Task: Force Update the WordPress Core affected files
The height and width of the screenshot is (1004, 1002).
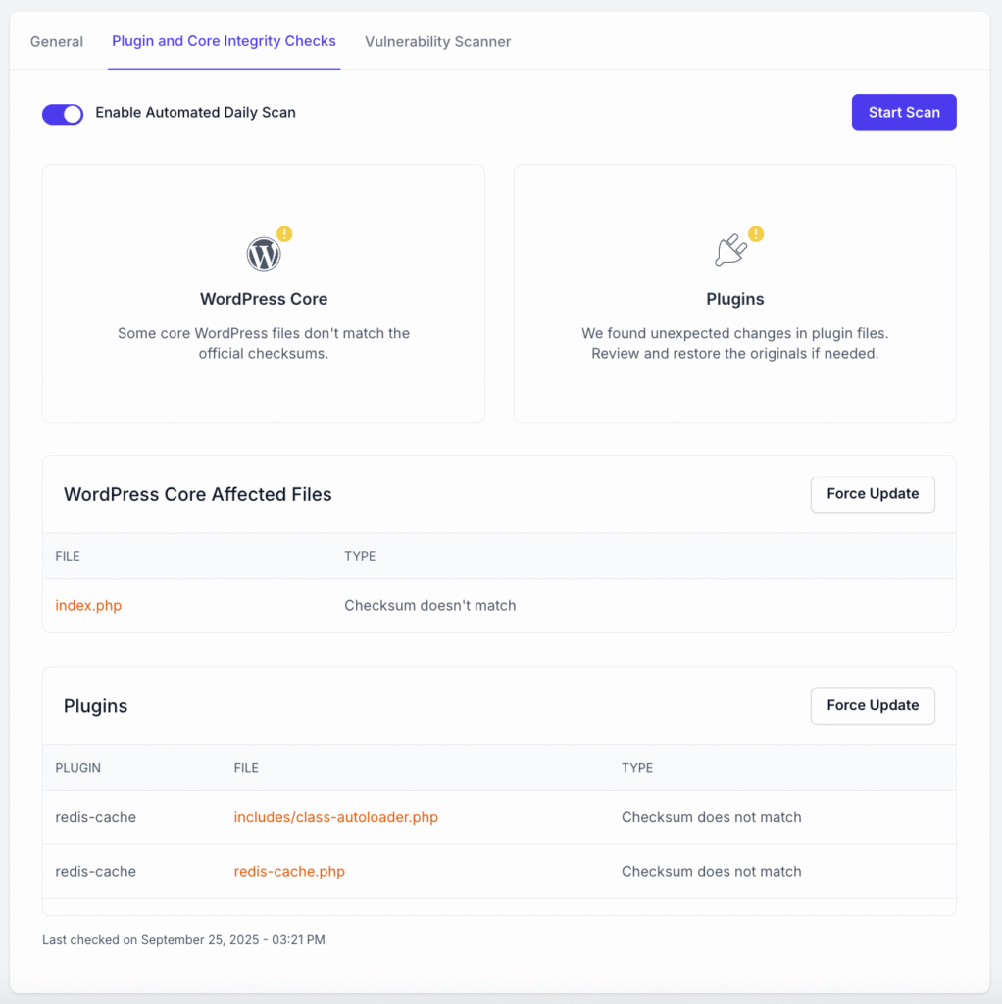Action: 872,494
